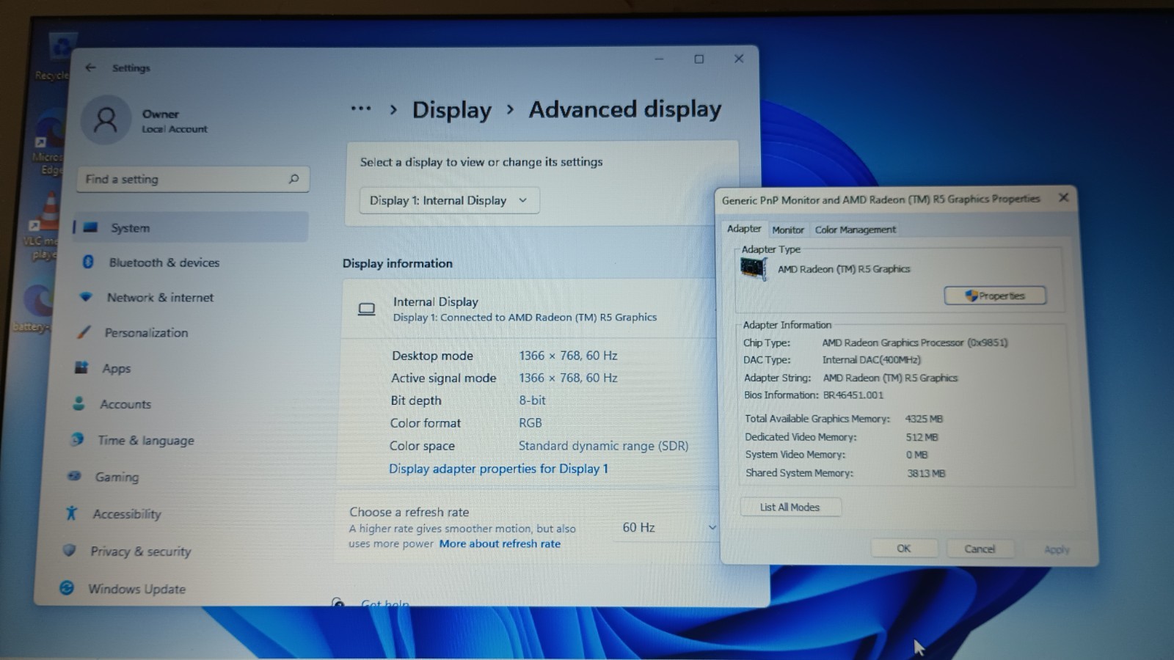Click the Bit depth value 8-bit
This screenshot has width=1174, height=660.
click(x=532, y=400)
